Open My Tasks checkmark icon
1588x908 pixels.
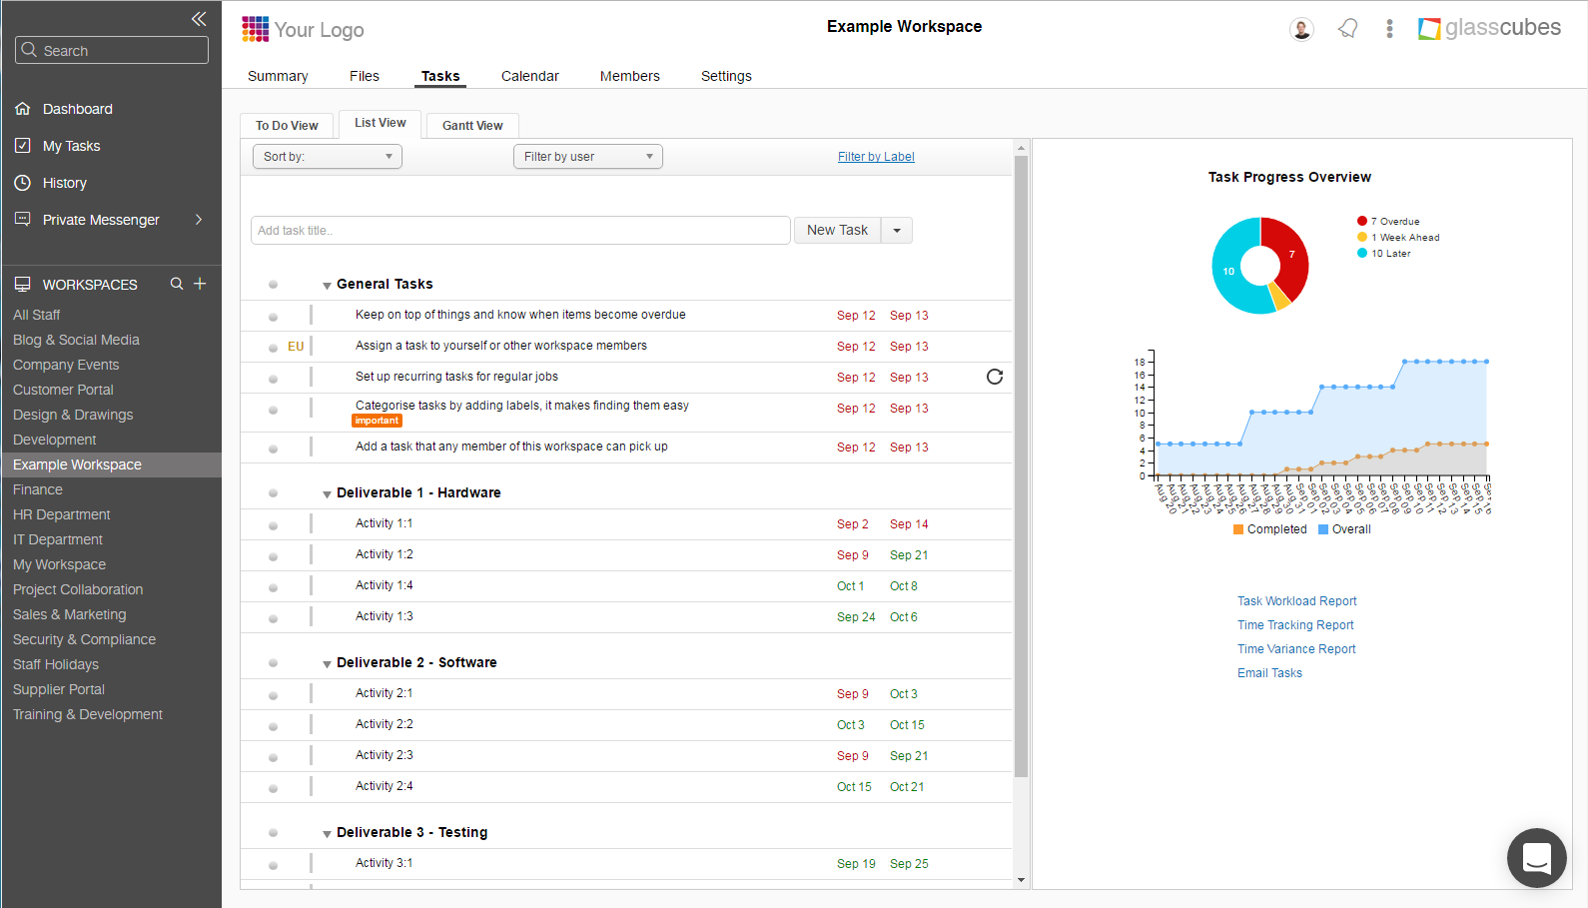click(23, 146)
